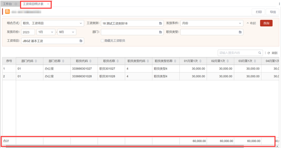Open the more options menu at top right

[279, 4]
